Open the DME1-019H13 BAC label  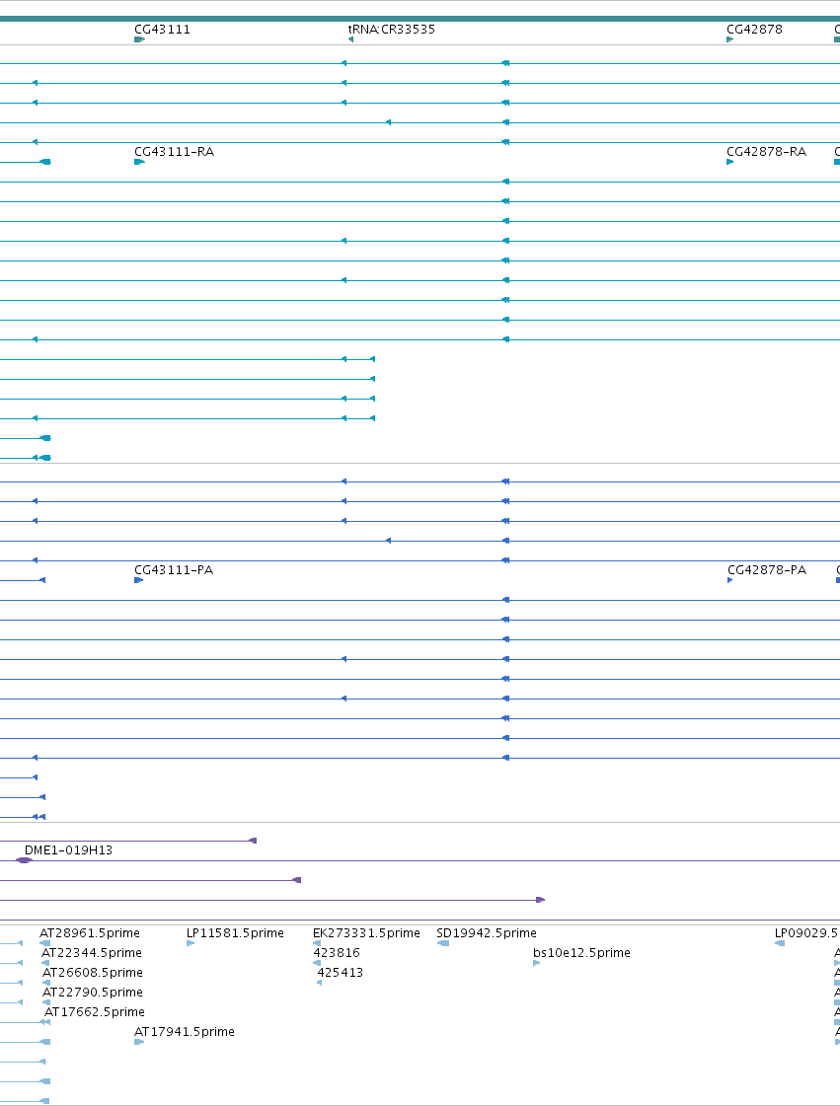pyautogui.click(x=68, y=849)
